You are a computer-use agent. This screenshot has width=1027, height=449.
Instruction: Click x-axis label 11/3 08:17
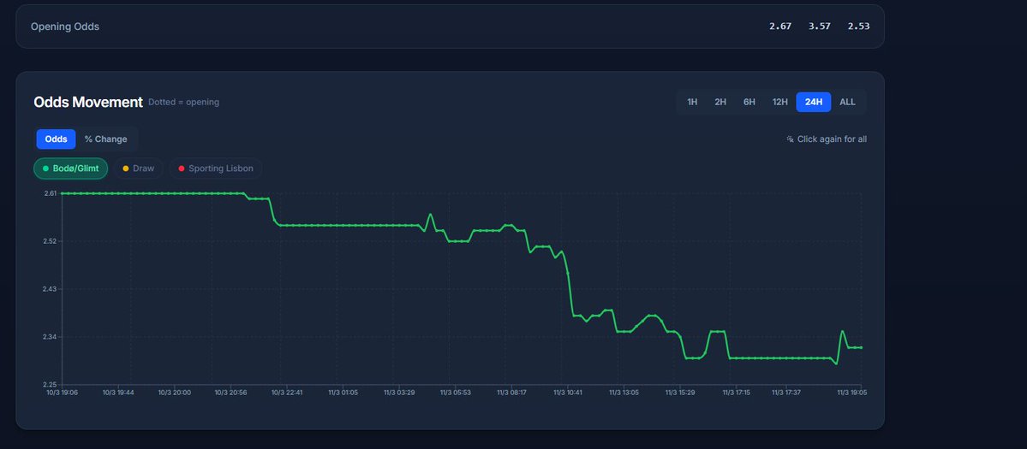pos(512,393)
